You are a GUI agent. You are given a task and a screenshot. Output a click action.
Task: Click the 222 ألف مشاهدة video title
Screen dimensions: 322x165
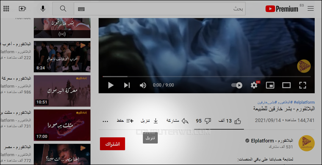coord(16,44)
